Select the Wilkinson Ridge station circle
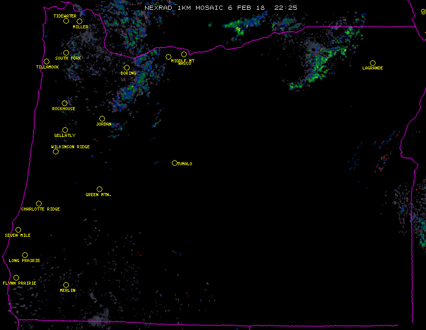Screen dimensions: 426x330 tap(56, 152)
